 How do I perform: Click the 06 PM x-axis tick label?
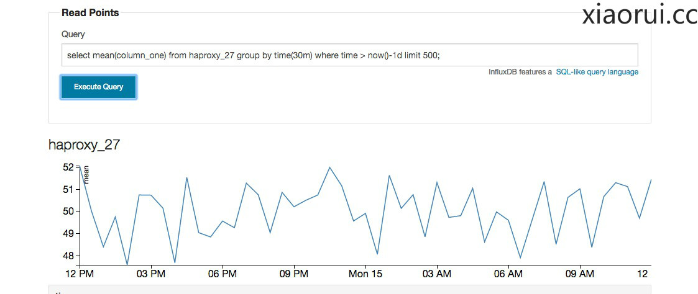click(222, 274)
